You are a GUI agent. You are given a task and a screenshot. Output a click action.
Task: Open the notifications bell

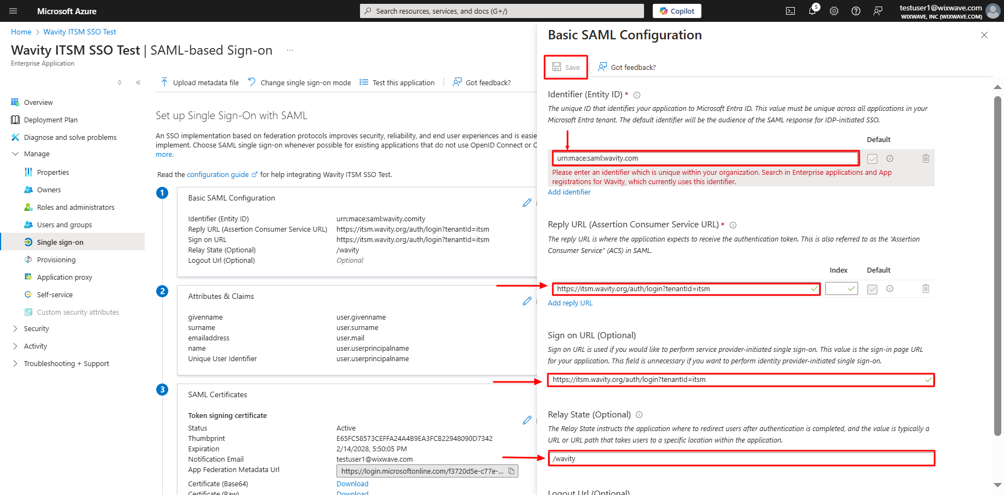(812, 11)
